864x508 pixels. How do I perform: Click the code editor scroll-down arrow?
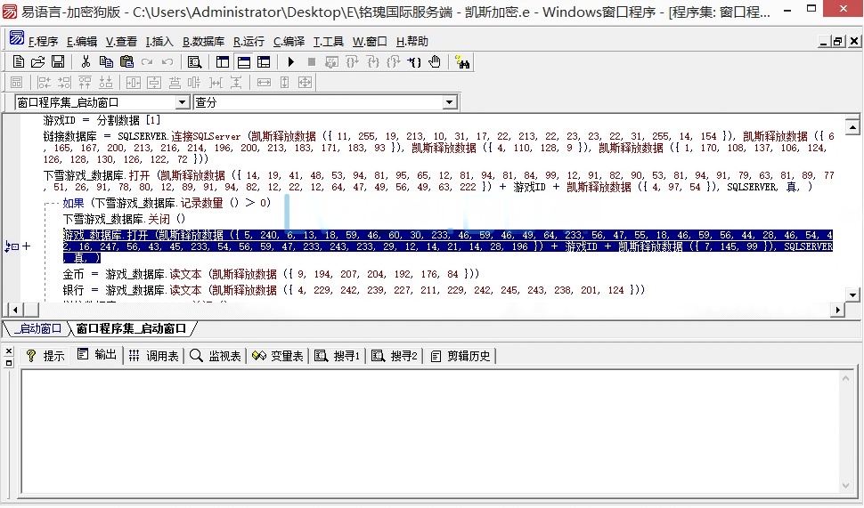click(x=852, y=295)
